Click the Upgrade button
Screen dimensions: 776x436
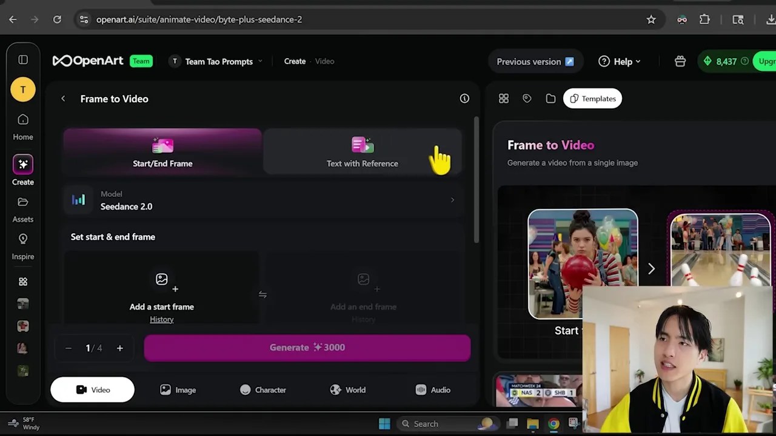click(765, 61)
